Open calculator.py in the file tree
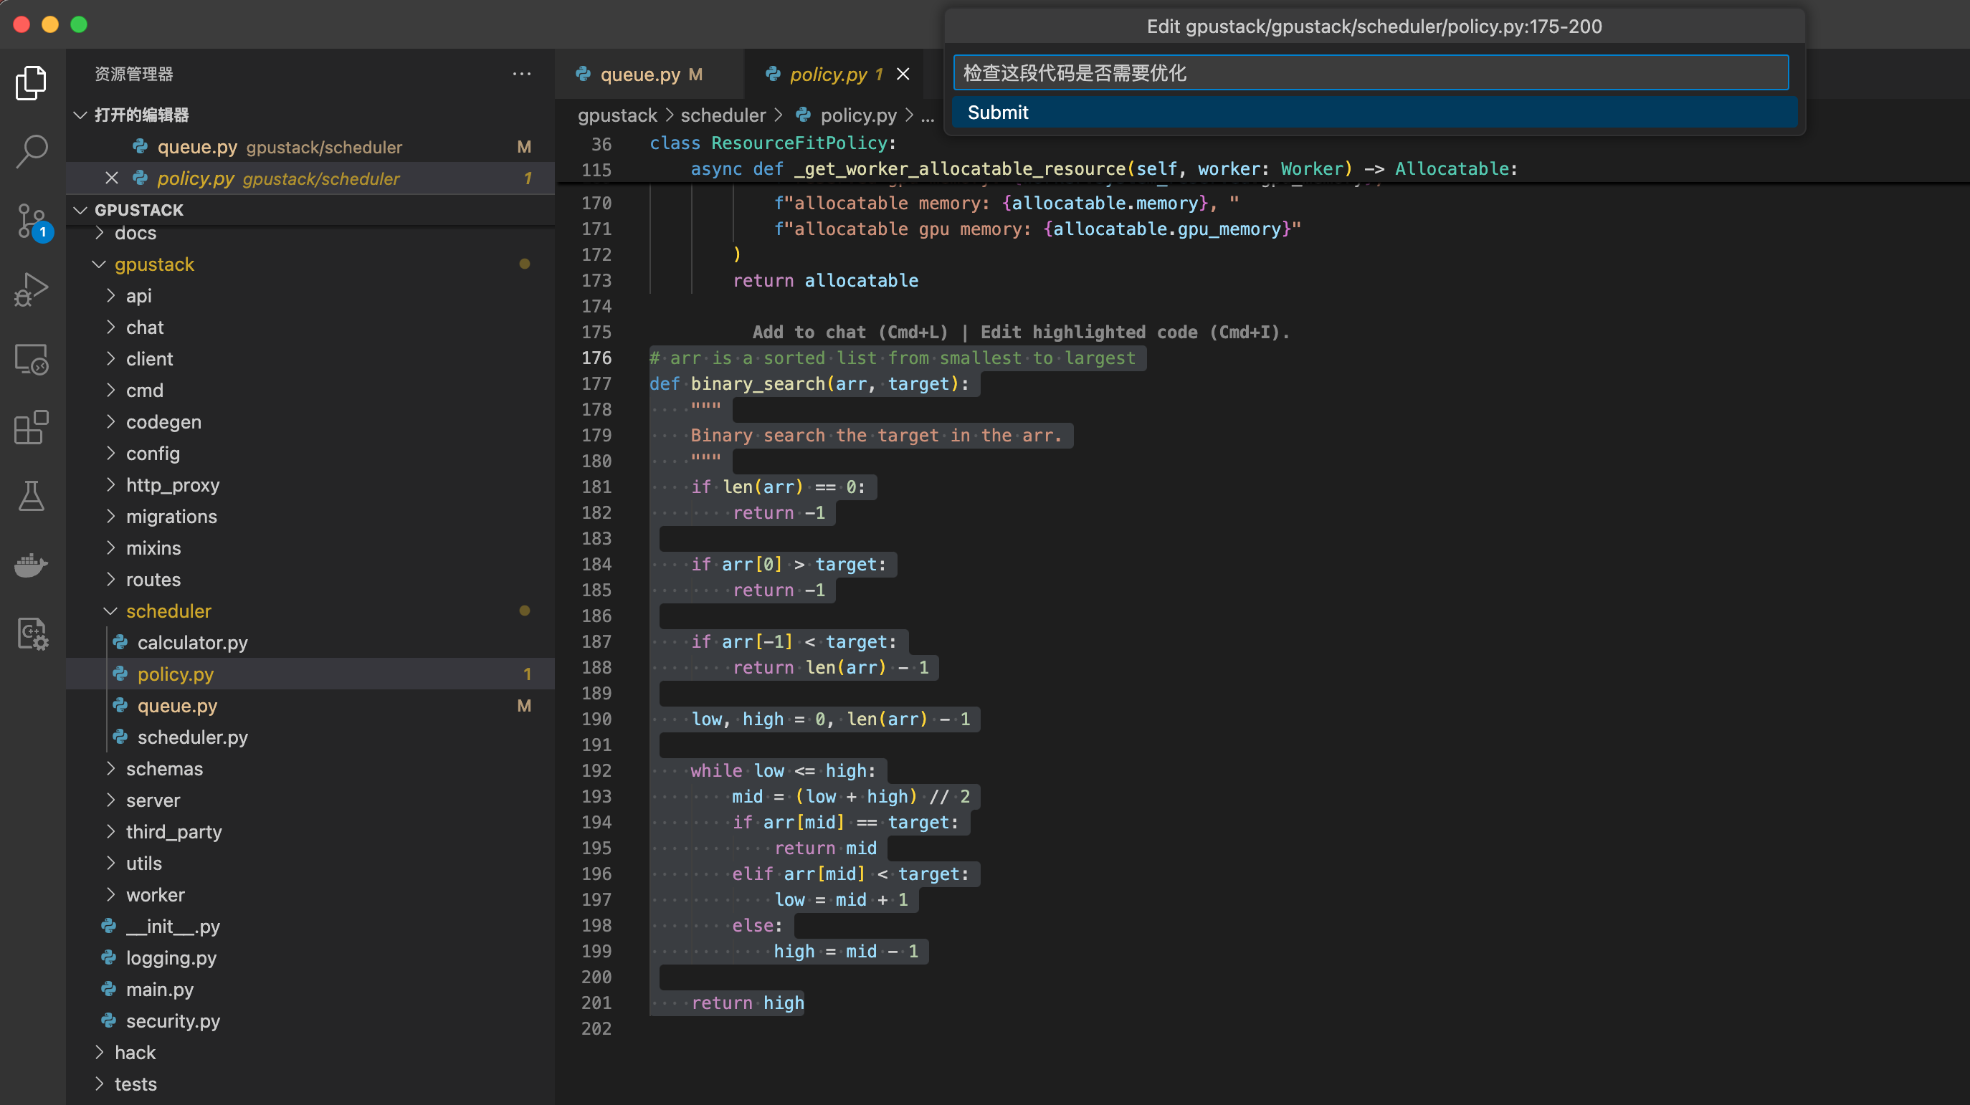This screenshot has height=1105, width=1970. click(192, 642)
